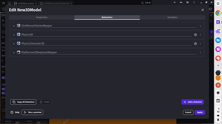Viewport: 222px width, 124px height.
Task: Open the title bar three-dot menu
Action: [194, 2]
